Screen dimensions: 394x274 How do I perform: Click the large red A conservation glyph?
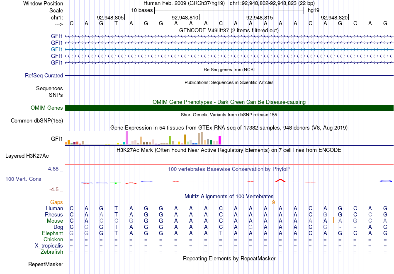click(280, 180)
